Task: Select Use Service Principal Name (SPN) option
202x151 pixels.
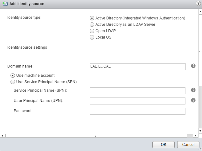Action: [13, 82]
